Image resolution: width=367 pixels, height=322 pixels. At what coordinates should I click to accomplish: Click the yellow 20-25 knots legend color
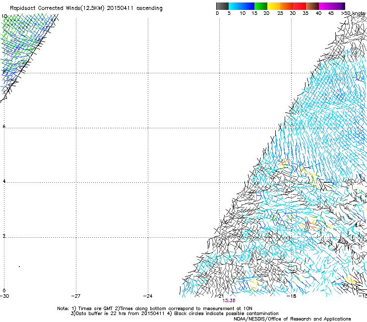click(x=274, y=6)
